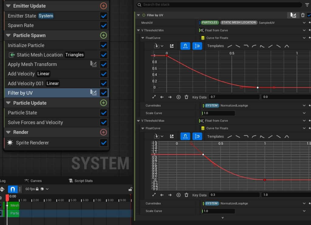
Task: Click the add key icon in V Threshold Min curve
Action: pos(178,97)
